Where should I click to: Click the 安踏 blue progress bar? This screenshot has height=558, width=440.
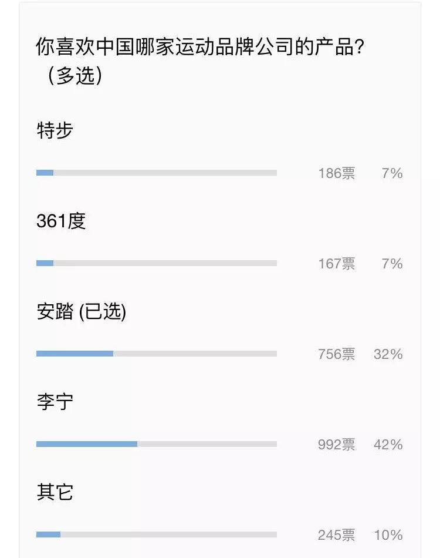(75, 354)
